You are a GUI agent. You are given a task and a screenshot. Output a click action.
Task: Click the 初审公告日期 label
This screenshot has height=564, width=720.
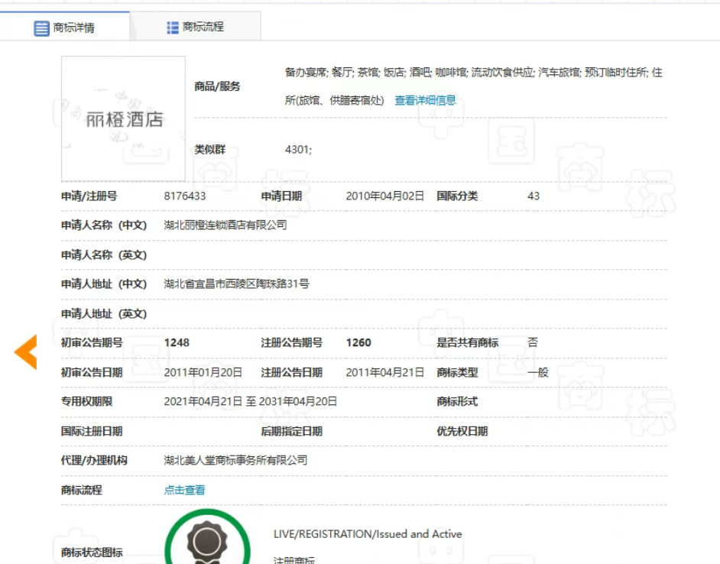pyautogui.click(x=92, y=372)
